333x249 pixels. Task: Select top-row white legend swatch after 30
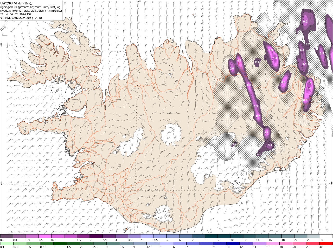tap(326, 236)
